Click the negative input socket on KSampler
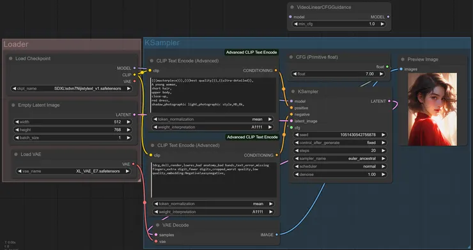The image size is (473, 250). click(291, 114)
